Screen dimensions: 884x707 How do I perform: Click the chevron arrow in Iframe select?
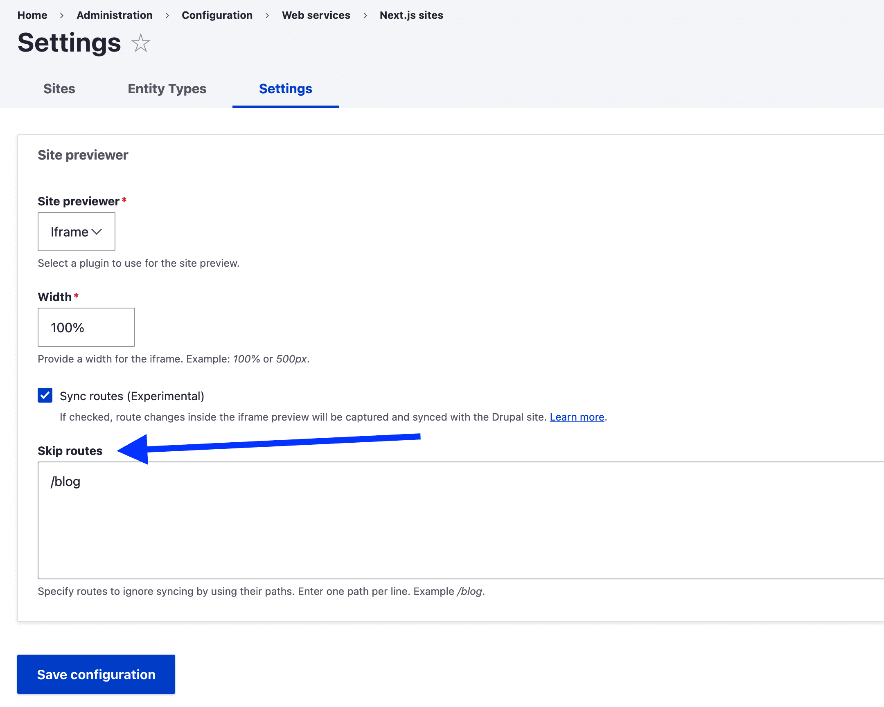pyautogui.click(x=97, y=232)
